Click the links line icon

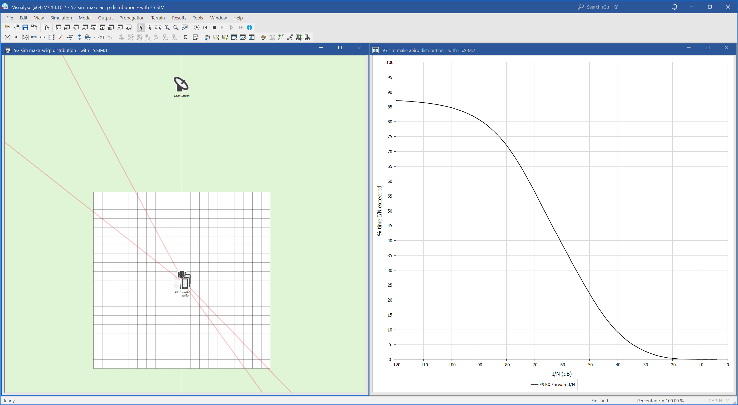pos(43,37)
